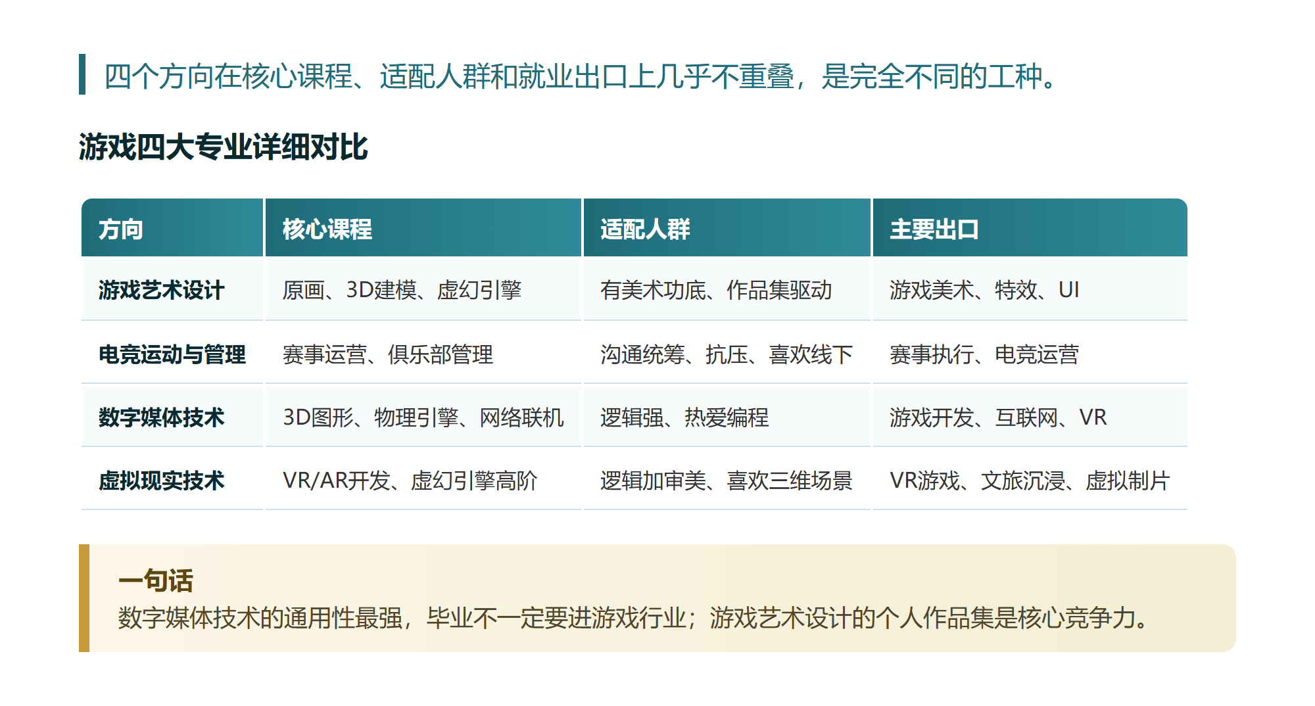Click the 主要出口 column header
The height and width of the screenshot is (706, 1315).
pos(1030,228)
